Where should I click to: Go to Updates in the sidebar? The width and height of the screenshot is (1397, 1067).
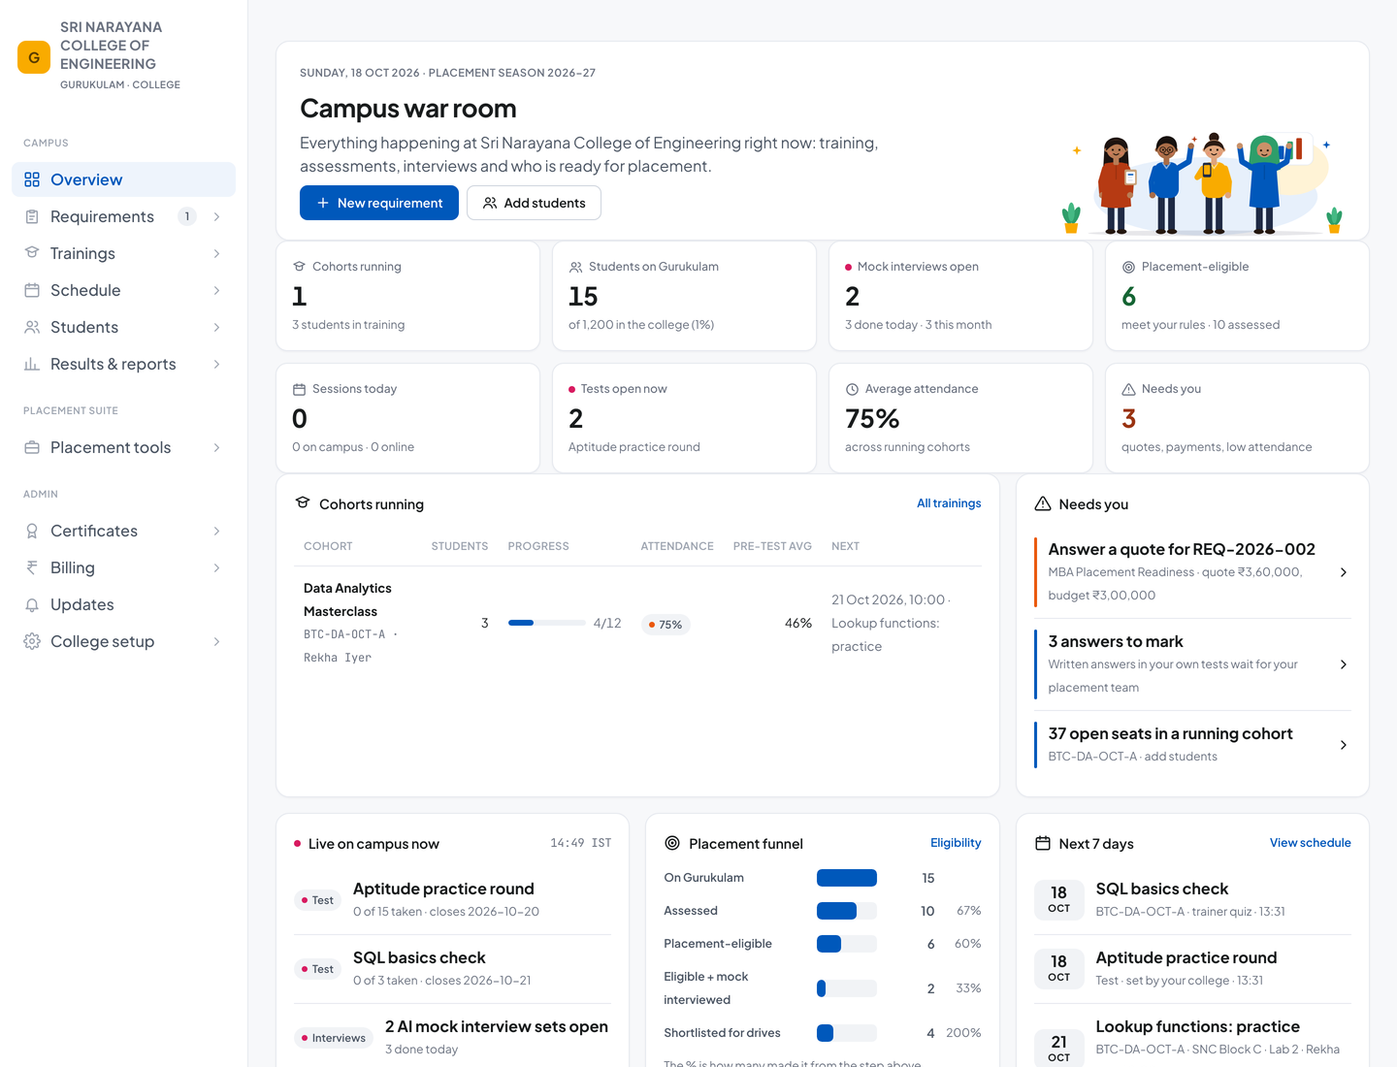coord(123,604)
